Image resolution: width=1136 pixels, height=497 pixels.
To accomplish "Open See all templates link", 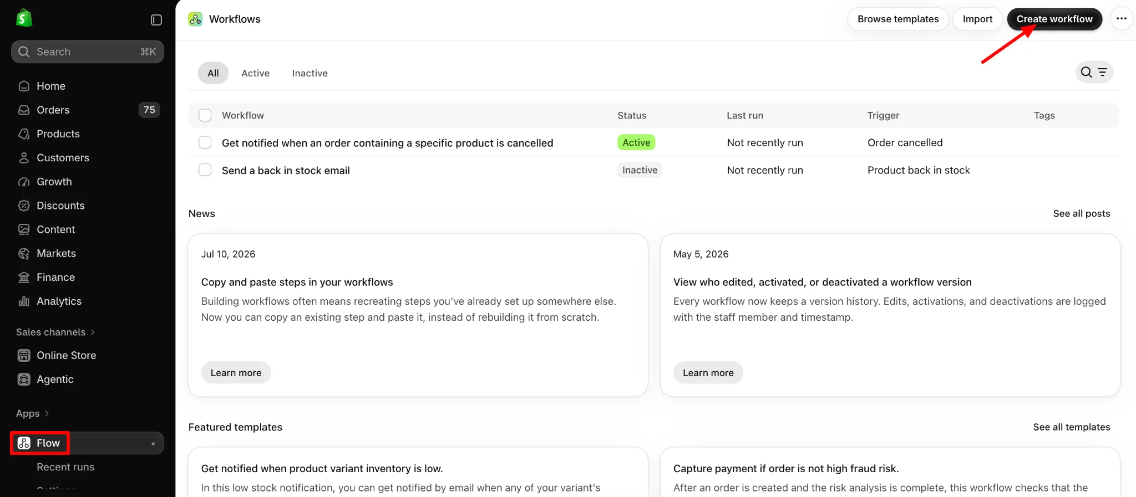I will pyautogui.click(x=1072, y=427).
